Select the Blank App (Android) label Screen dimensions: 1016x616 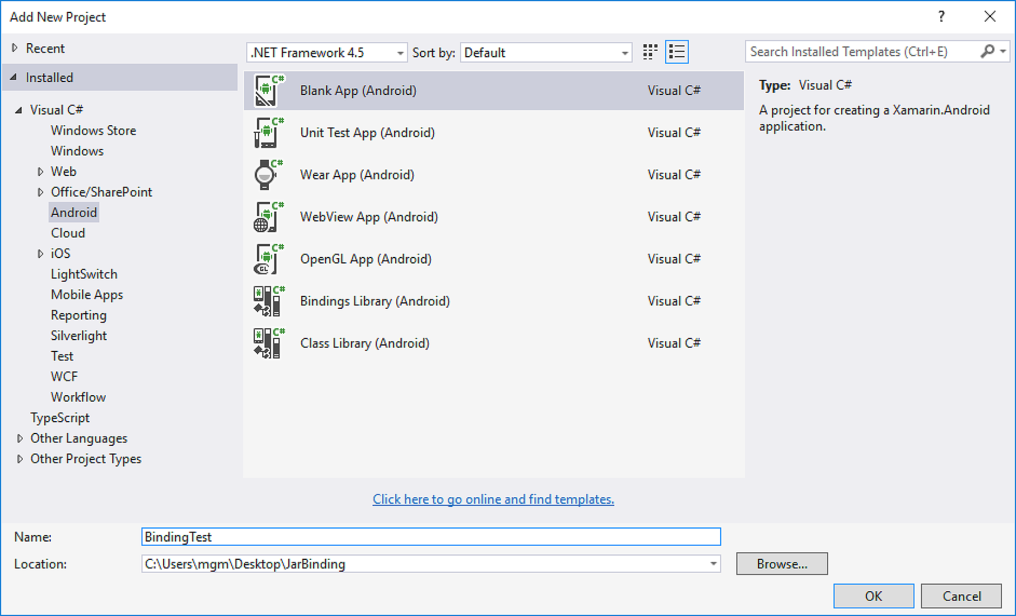(x=358, y=90)
